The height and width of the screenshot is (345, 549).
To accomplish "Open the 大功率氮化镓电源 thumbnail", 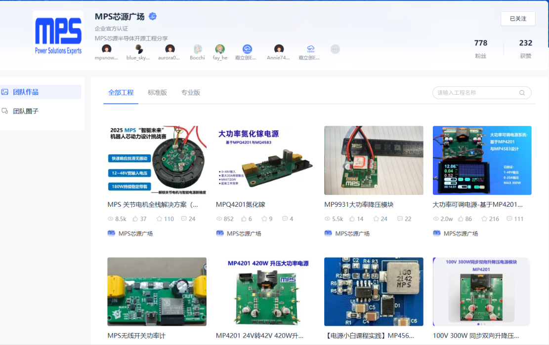I will point(265,160).
